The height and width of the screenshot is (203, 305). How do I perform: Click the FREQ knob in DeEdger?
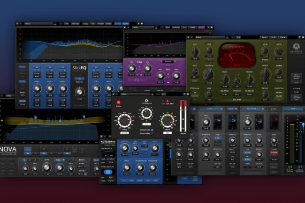124,121
